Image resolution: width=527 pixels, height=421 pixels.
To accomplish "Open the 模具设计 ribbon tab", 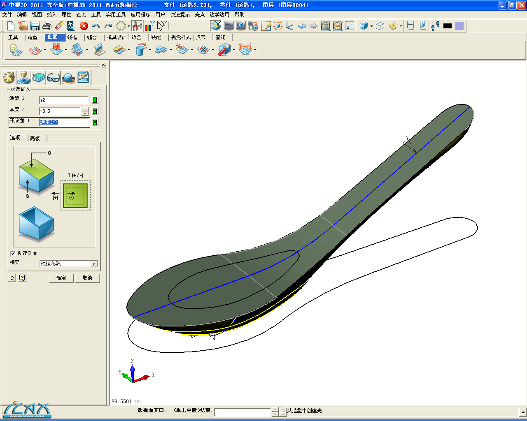I will (x=117, y=37).
